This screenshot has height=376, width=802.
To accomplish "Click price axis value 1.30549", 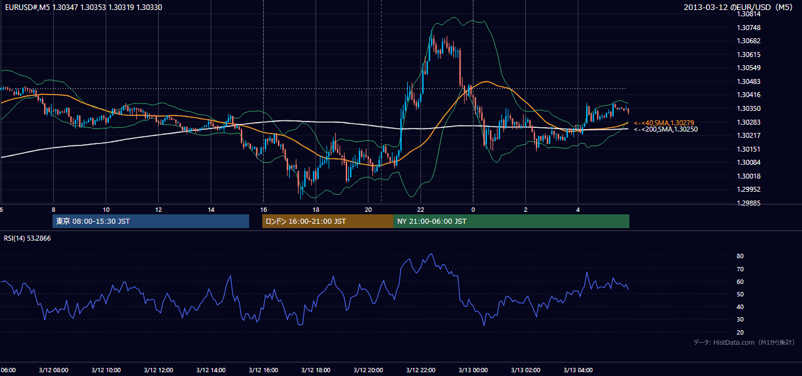I will 748,68.
